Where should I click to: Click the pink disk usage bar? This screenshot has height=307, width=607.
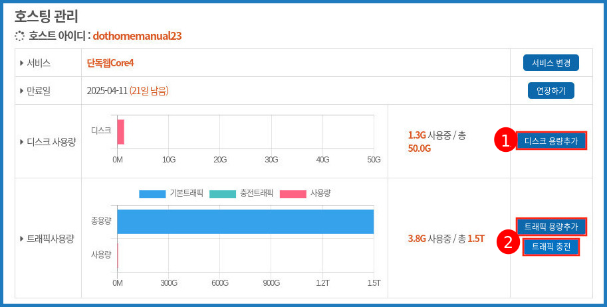[121, 131]
